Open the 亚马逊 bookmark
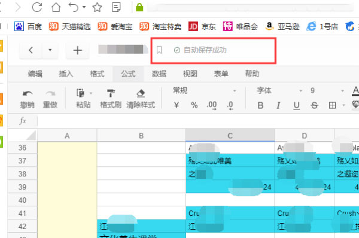Screen dimensions: 359x238 tap(282, 26)
